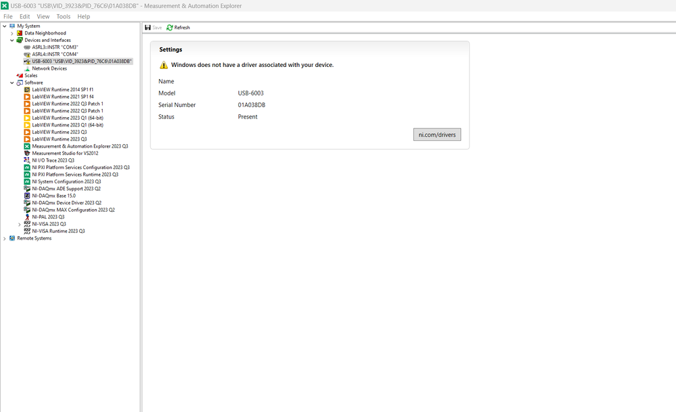Click the Scales icon
The height and width of the screenshot is (412, 676).
click(20, 75)
